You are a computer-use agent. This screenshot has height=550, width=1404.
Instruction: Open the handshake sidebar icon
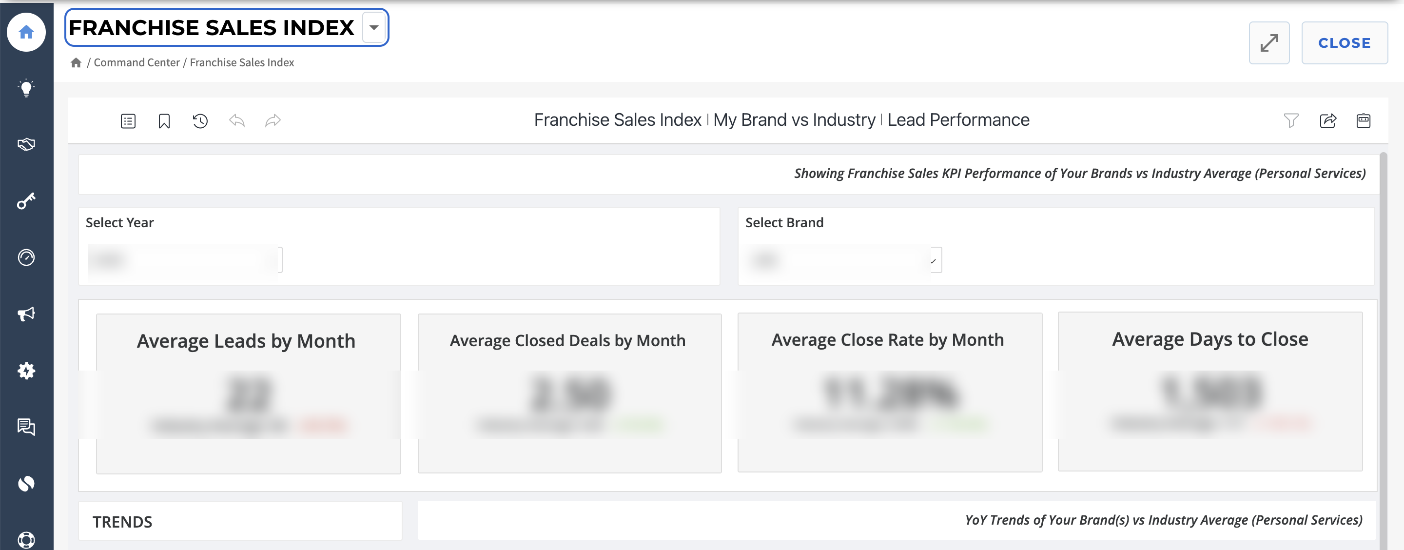pos(26,144)
